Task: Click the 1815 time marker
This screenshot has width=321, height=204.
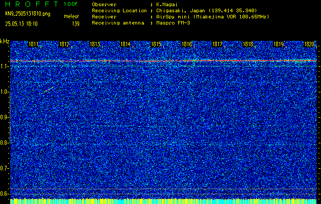Action: [156, 44]
